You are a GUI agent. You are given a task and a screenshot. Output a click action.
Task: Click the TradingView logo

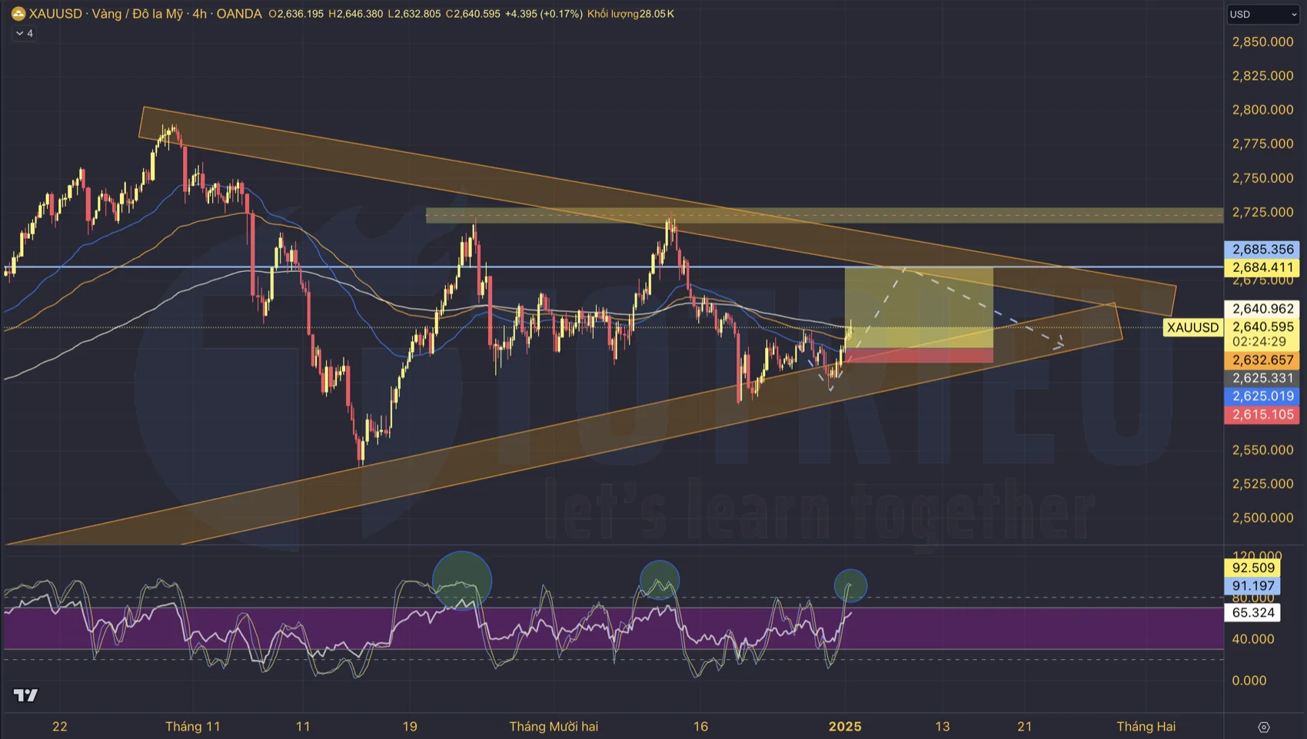point(25,695)
